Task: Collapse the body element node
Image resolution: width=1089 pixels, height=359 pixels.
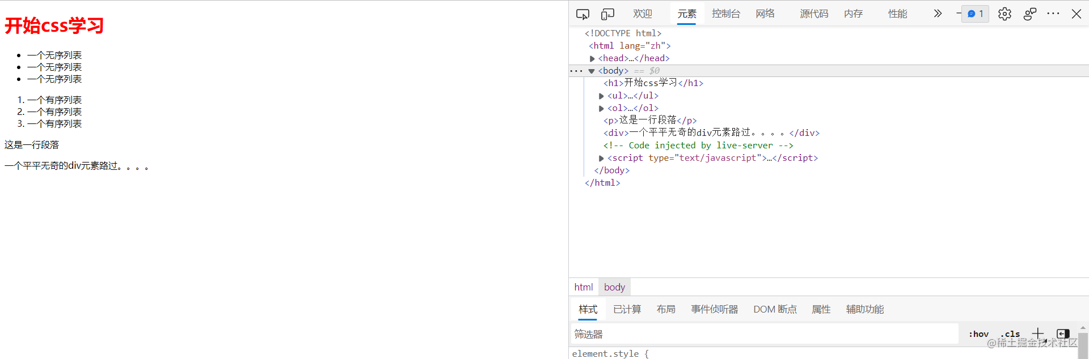Action: [x=592, y=71]
